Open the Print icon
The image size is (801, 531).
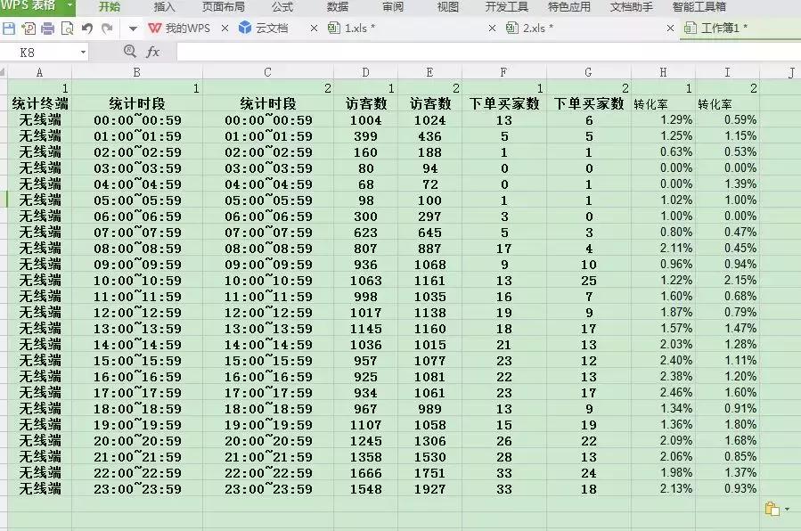[x=48, y=29]
